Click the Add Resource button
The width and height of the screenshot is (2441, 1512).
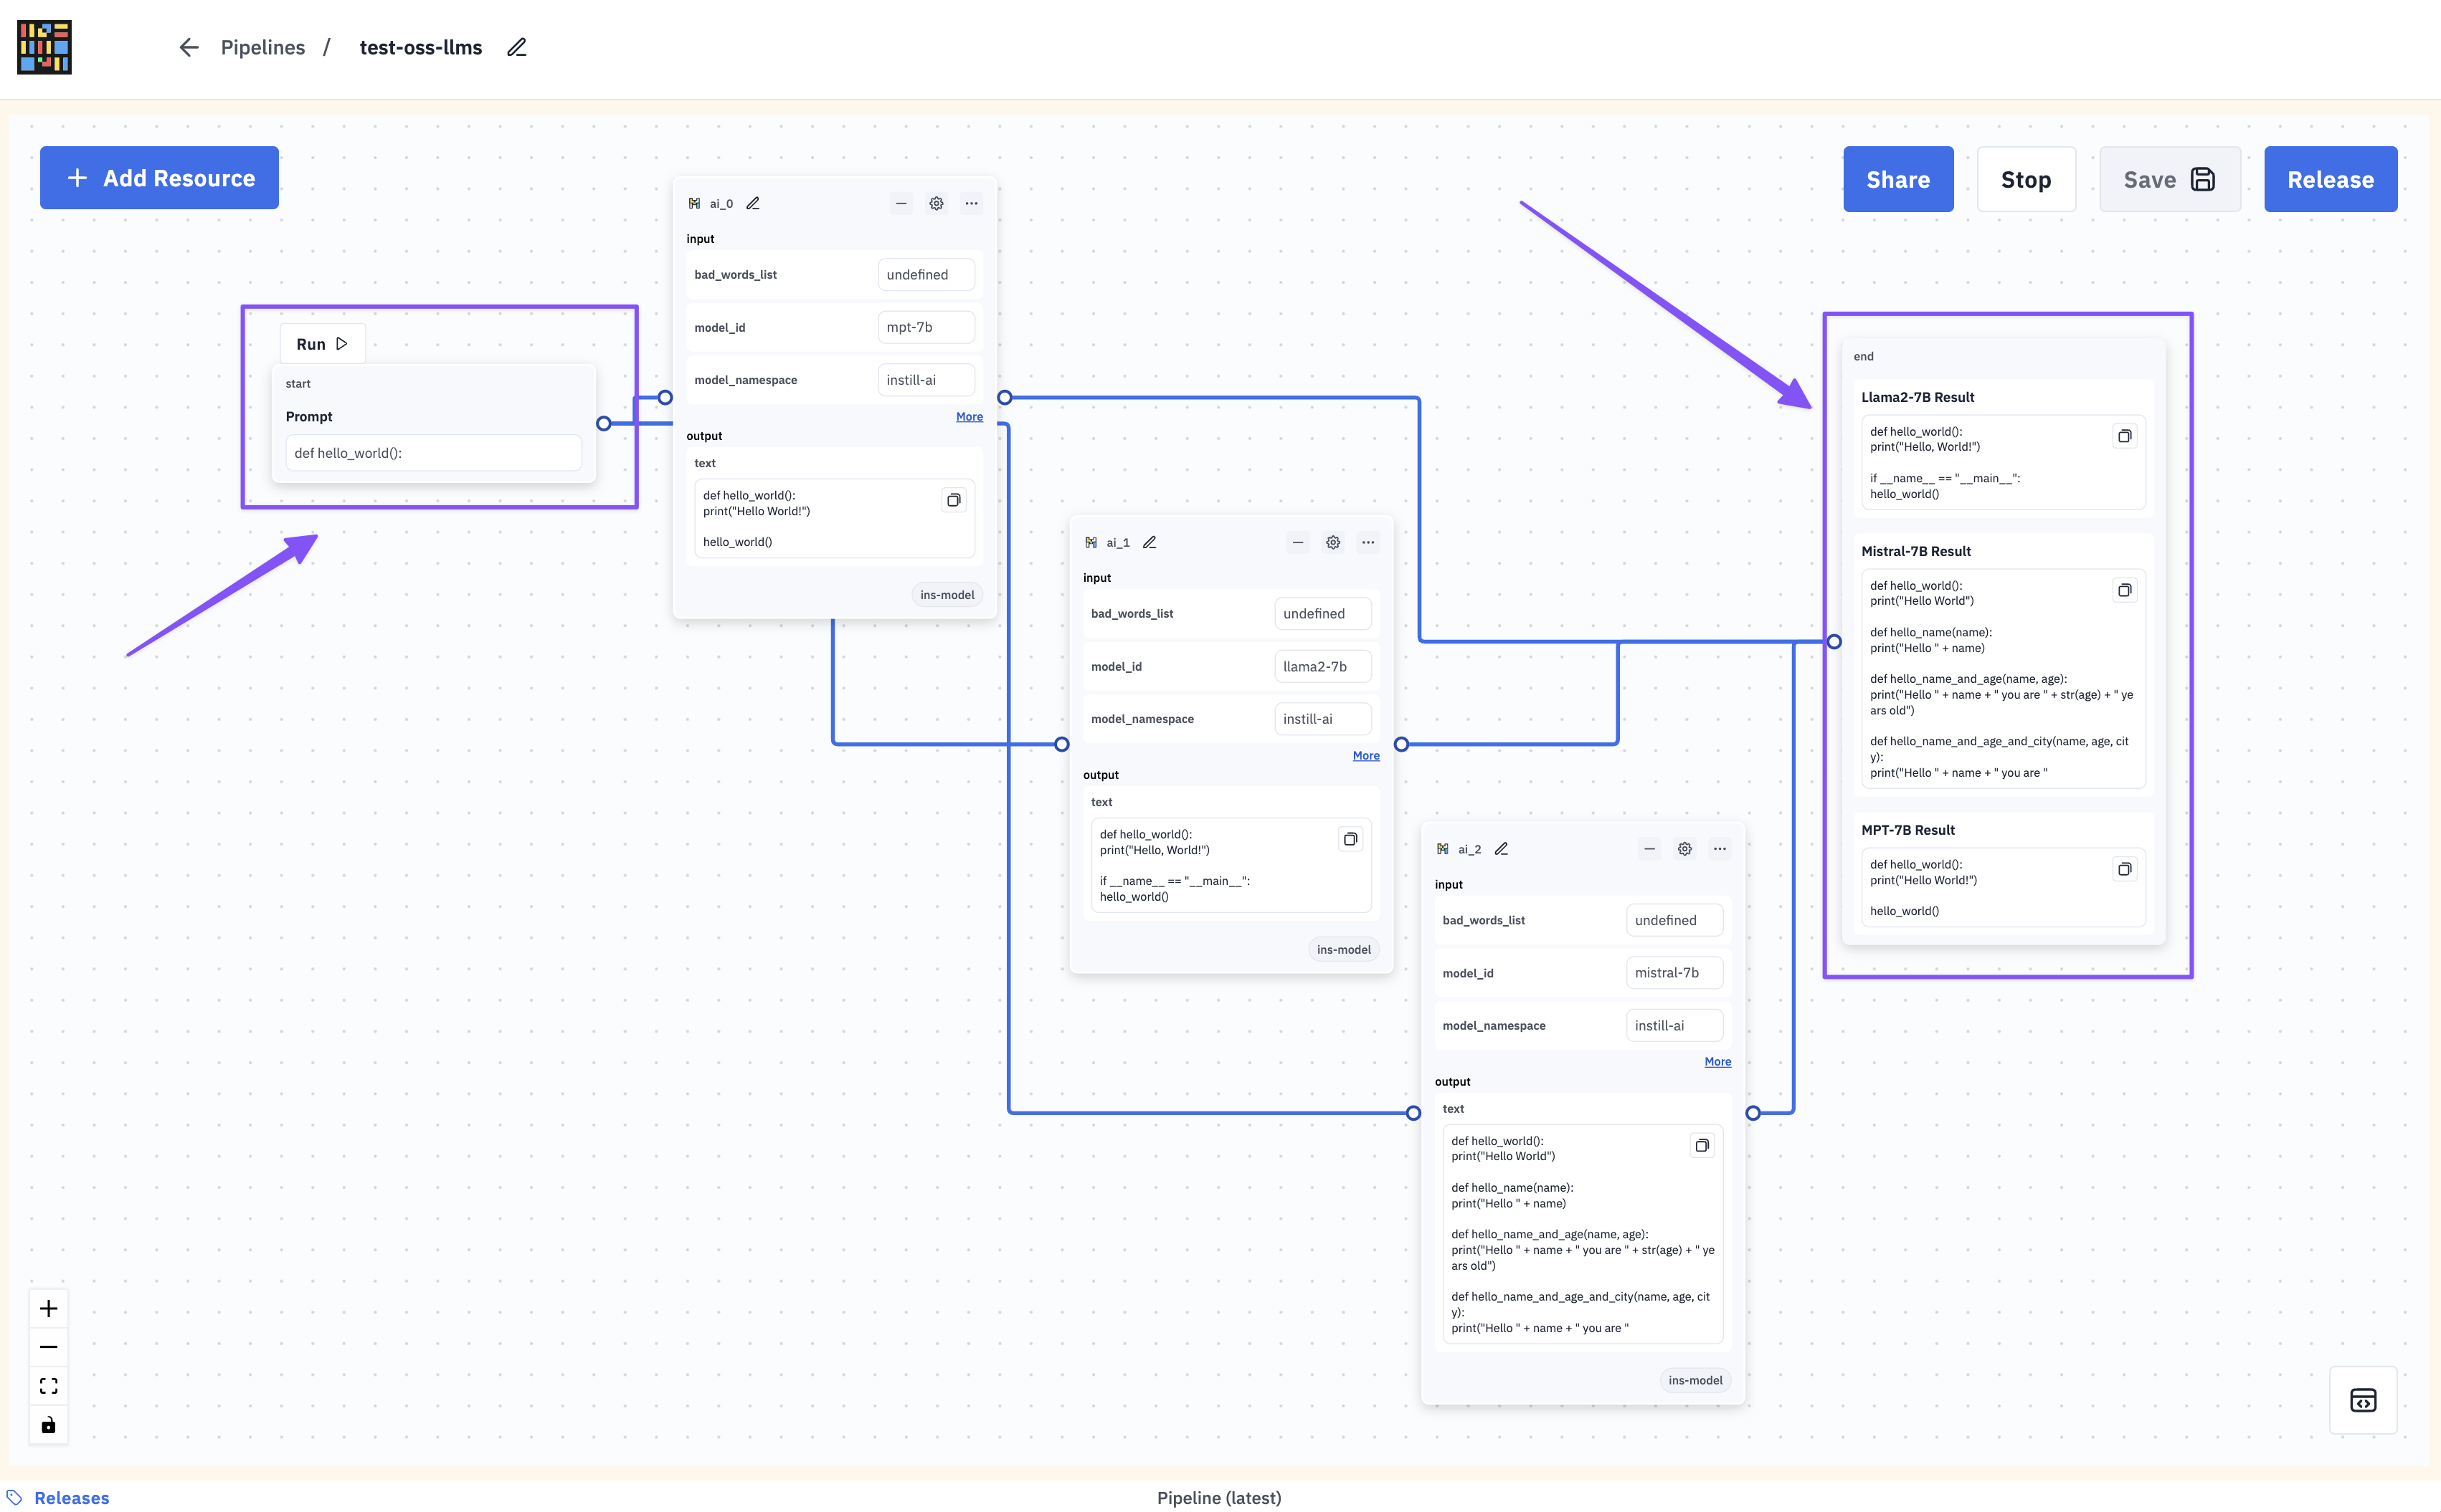coord(159,178)
